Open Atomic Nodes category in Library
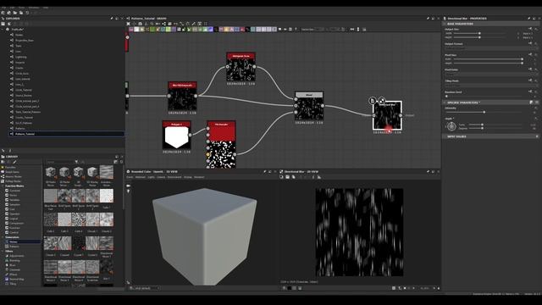 pos(14,176)
